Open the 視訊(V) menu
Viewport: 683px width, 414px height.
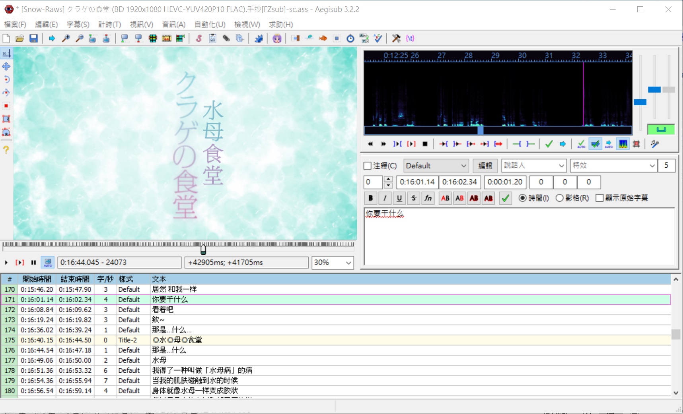coord(142,24)
